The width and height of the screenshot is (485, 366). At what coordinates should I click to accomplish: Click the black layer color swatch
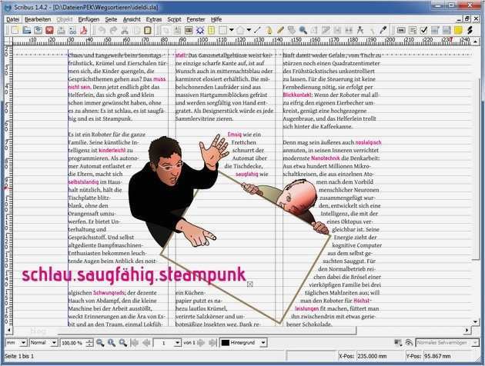pos(226,343)
